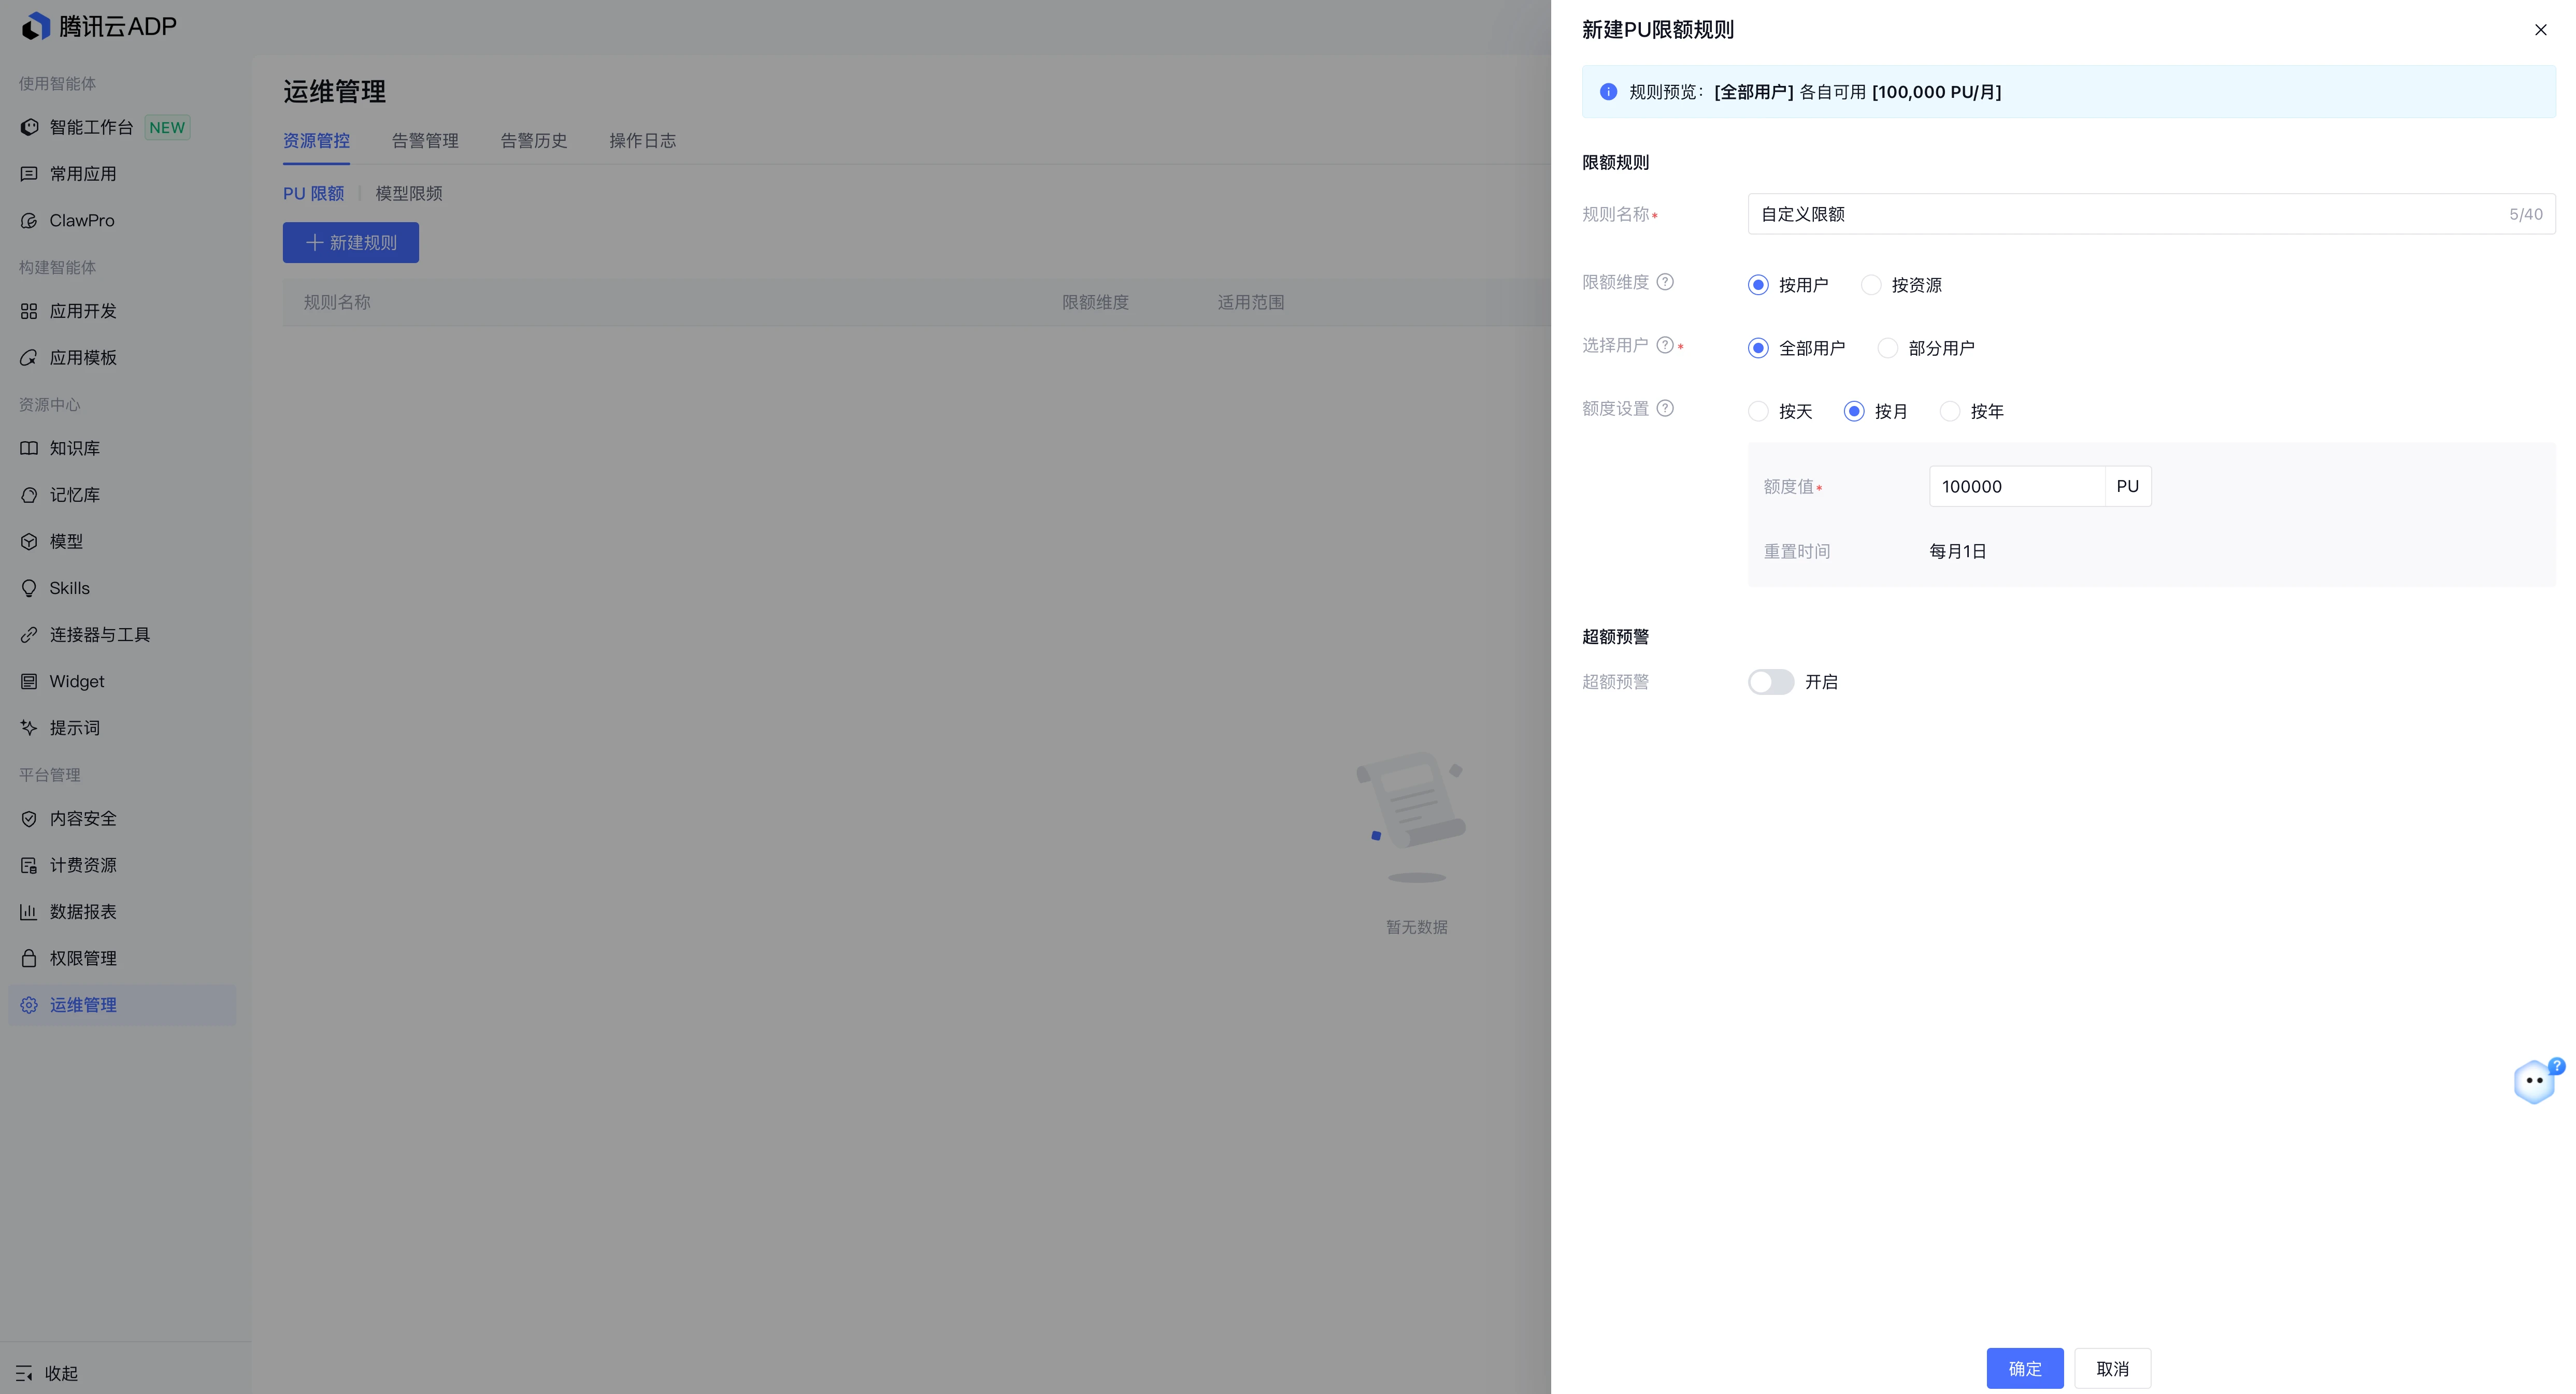Select the PU 限额 sub-tab
2576x1394 pixels.
pos(313,194)
